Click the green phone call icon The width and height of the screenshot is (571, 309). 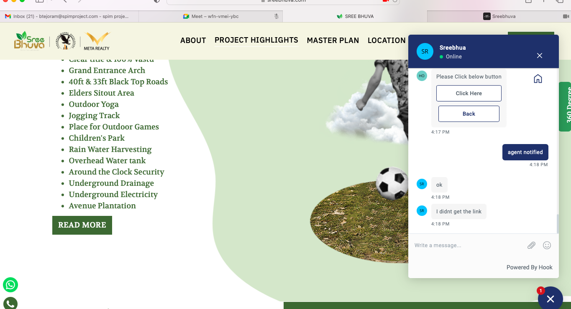[x=10, y=303]
